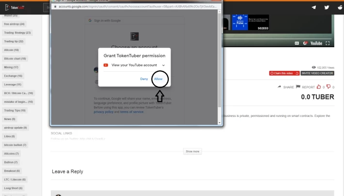Click the Show more button
The height and width of the screenshot is (196, 344).
pyautogui.click(x=192, y=151)
